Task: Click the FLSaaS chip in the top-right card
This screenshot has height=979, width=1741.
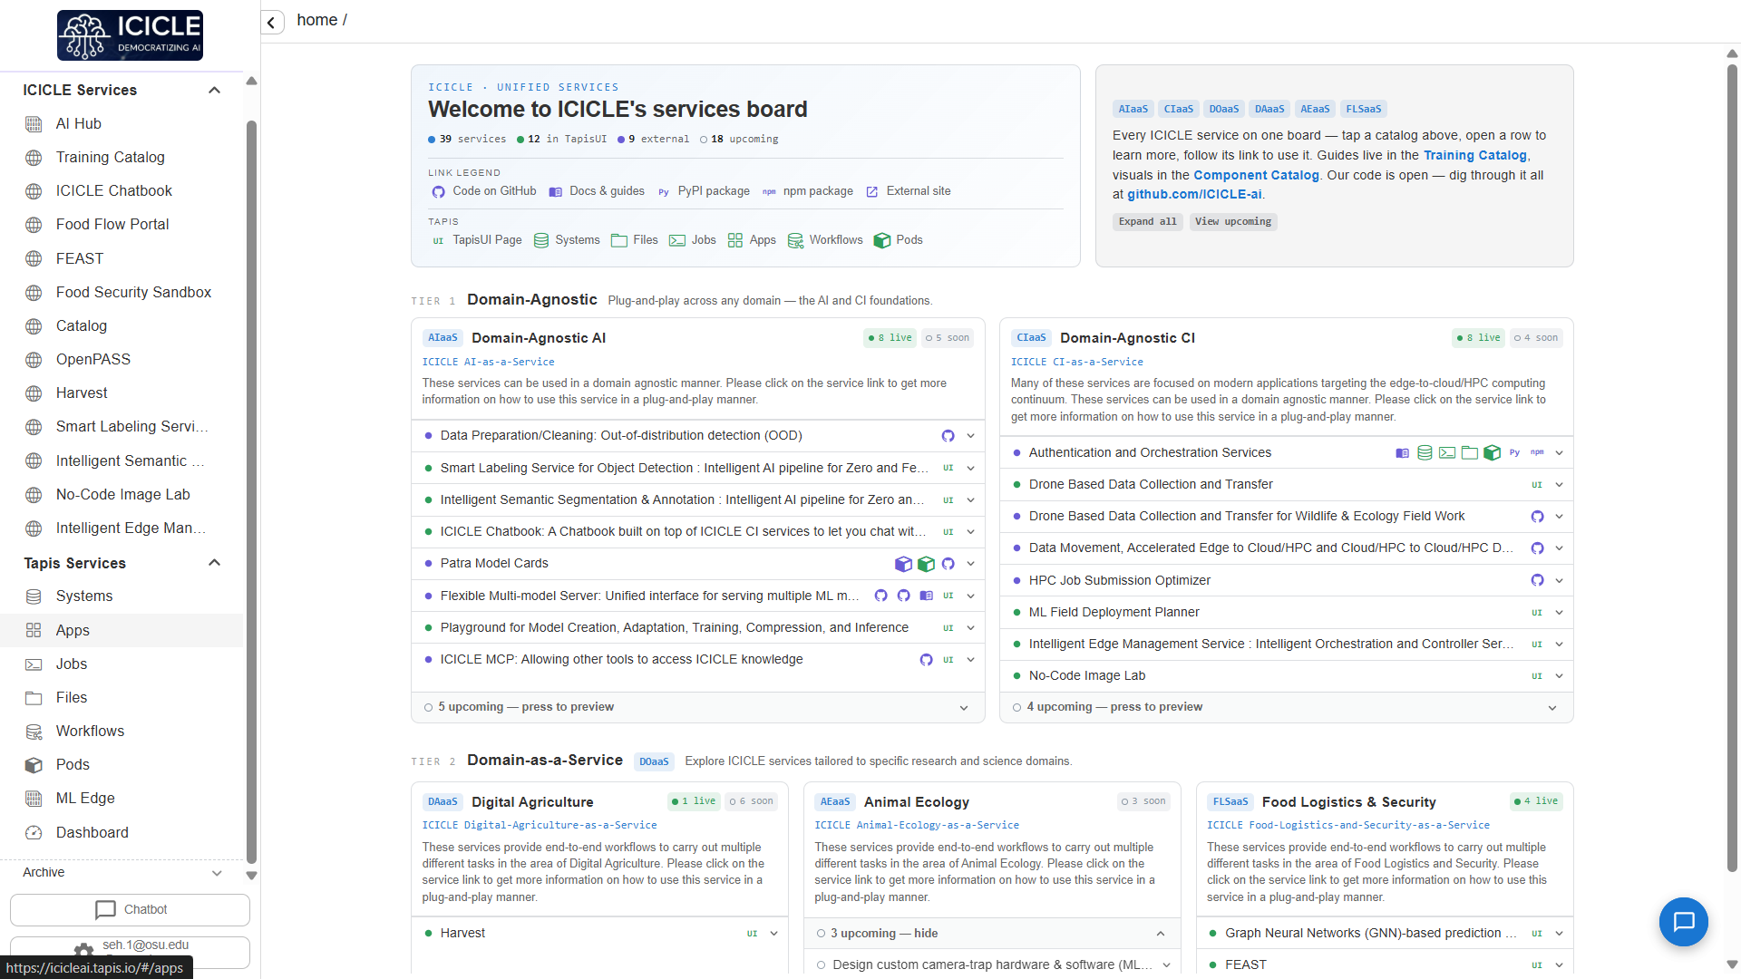Action: pyautogui.click(x=1364, y=110)
